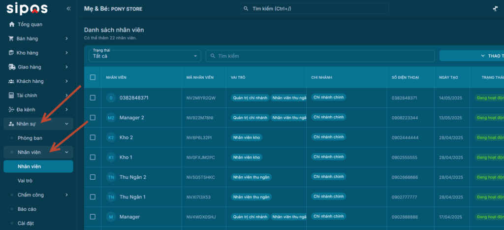The image size is (504, 230).
Task: Click the magnifier icon in table search field
Action: point(213,56)
